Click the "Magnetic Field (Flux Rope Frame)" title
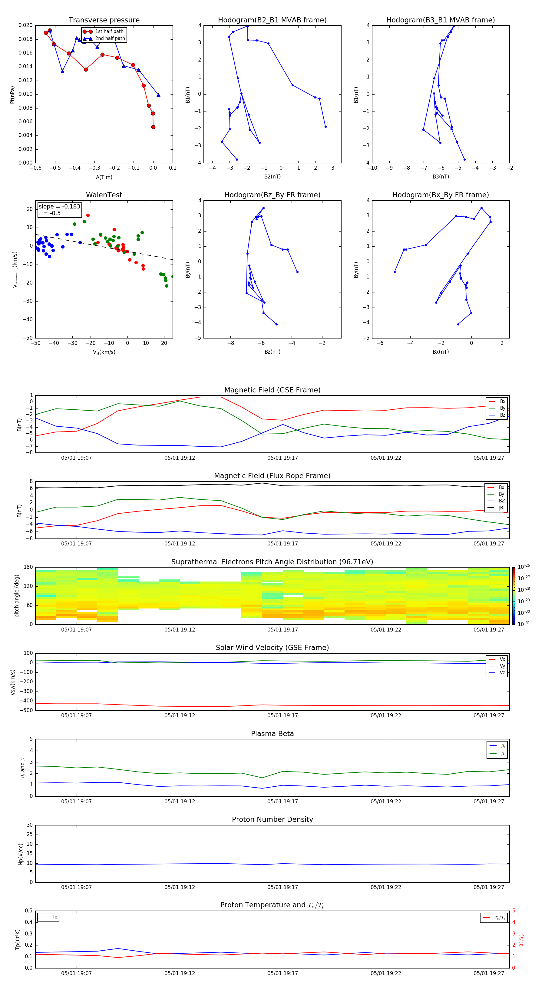This screenshot has width=545, height=1000. 272,476
